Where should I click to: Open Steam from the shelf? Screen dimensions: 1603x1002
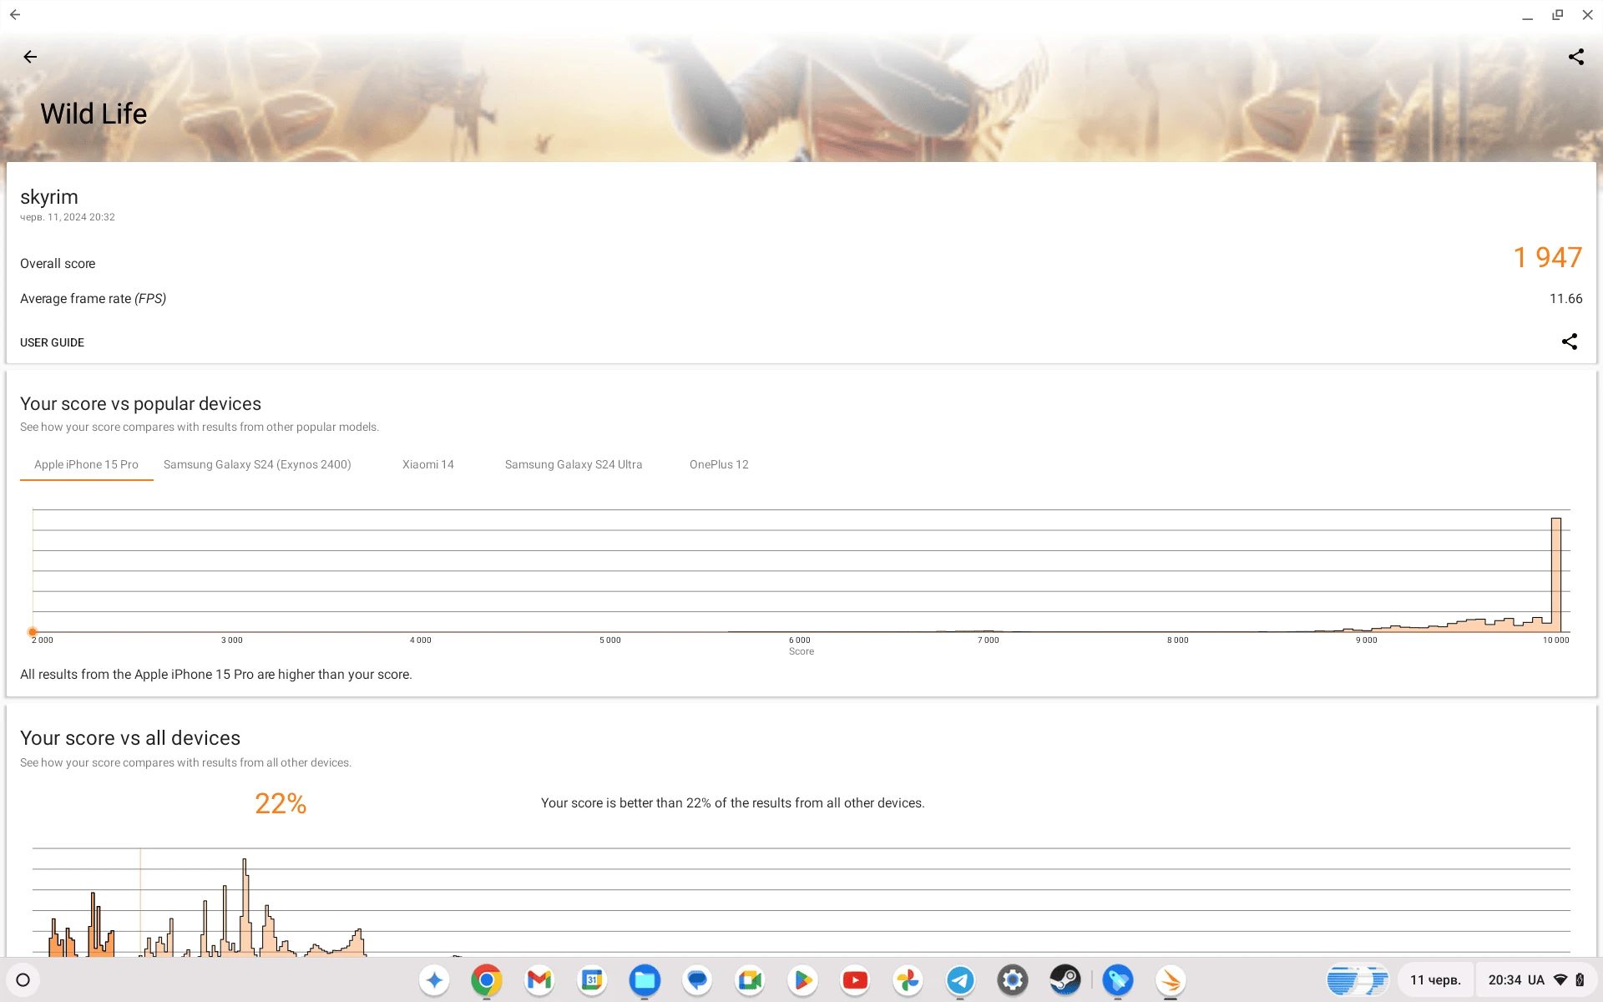(x=1065, y=980)
